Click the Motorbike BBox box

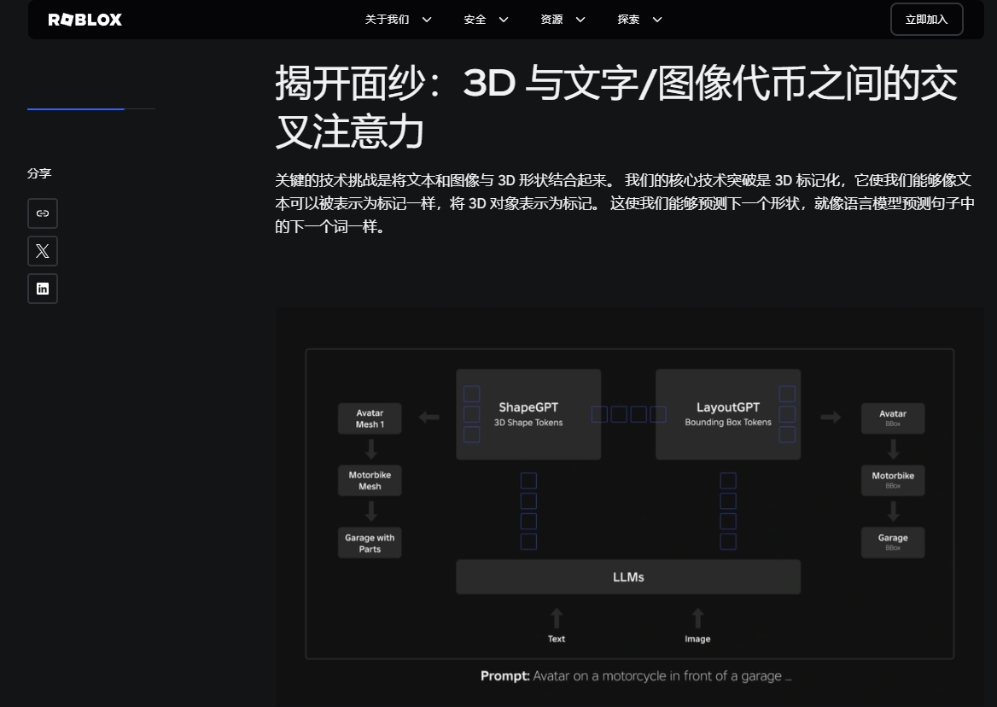(893, 481)
